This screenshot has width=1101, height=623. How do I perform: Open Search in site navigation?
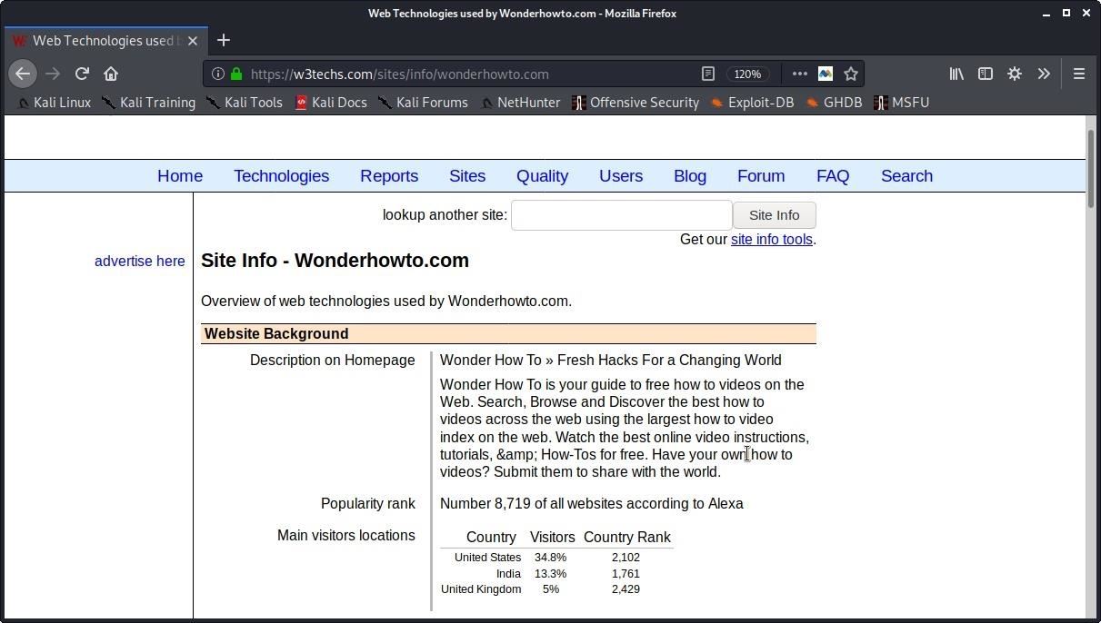pos(906,176)
